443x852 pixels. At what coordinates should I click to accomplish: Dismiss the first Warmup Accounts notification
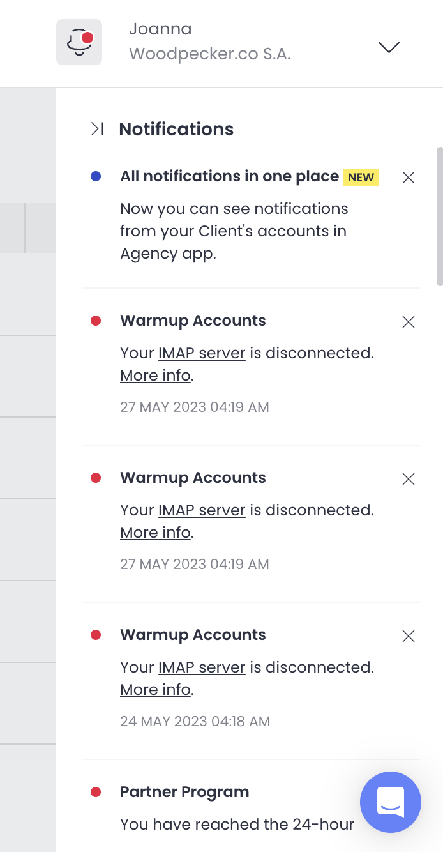click(409, 322)
